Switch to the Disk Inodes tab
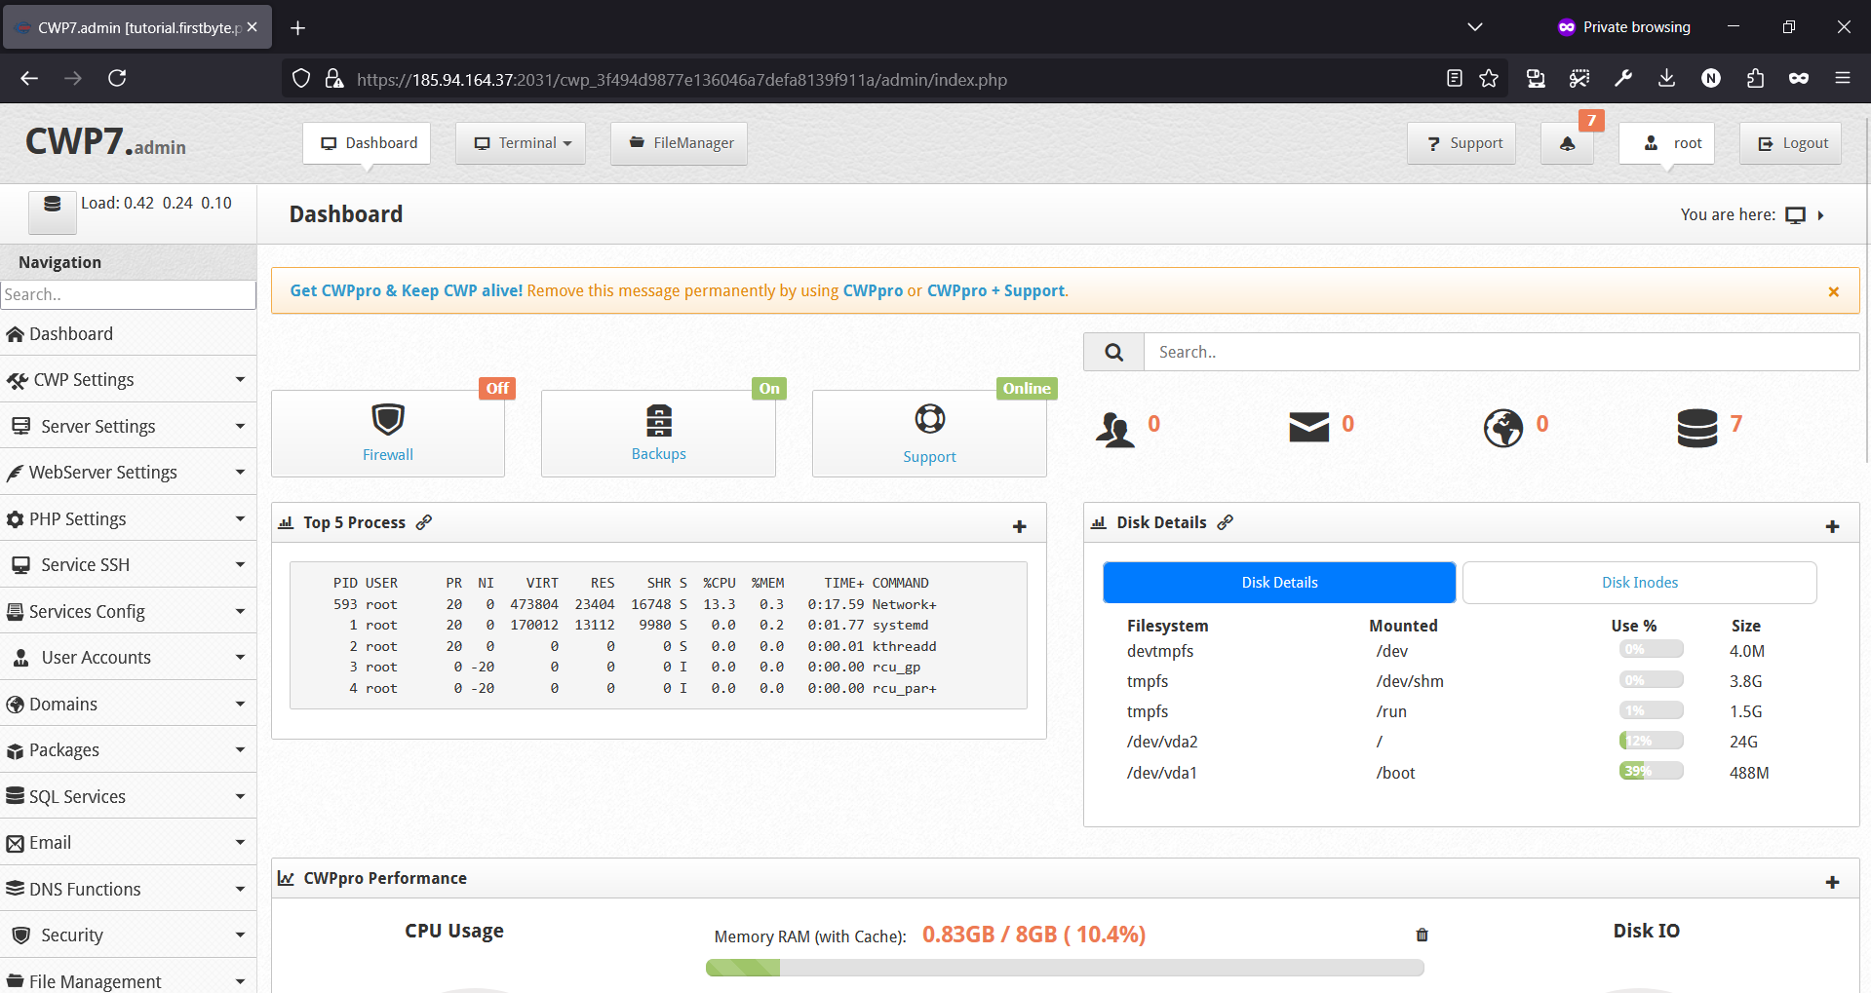The width and height of the screenshot is (1871, 993). (x=1639, y=582)
